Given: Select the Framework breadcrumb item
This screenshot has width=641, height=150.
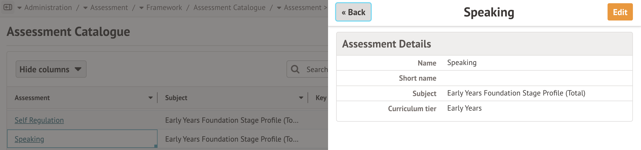Looking at the screenshot, I should click(x=164, y=8).
